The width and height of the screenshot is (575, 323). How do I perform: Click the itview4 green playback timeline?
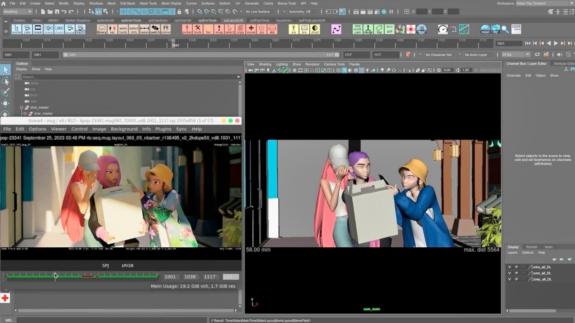[x=83, y=276]
